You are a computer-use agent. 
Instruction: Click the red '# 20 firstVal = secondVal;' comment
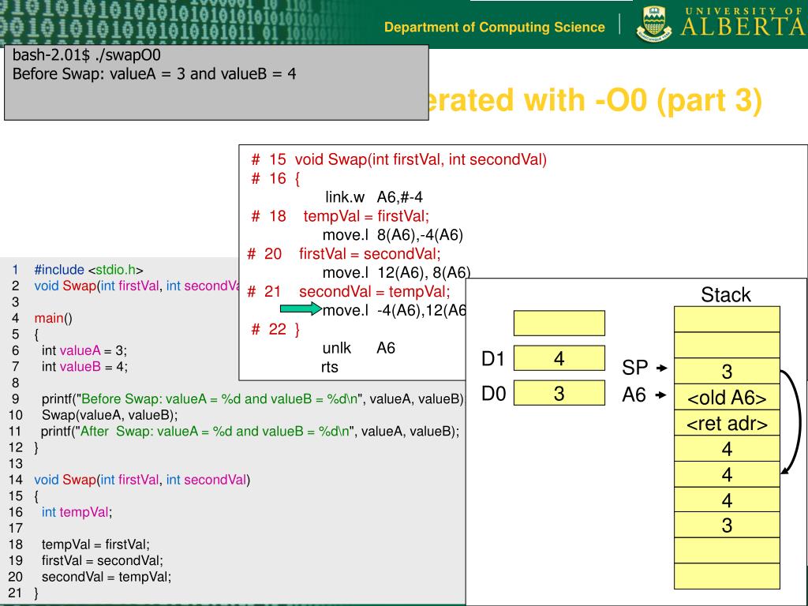tap(344, 253)
